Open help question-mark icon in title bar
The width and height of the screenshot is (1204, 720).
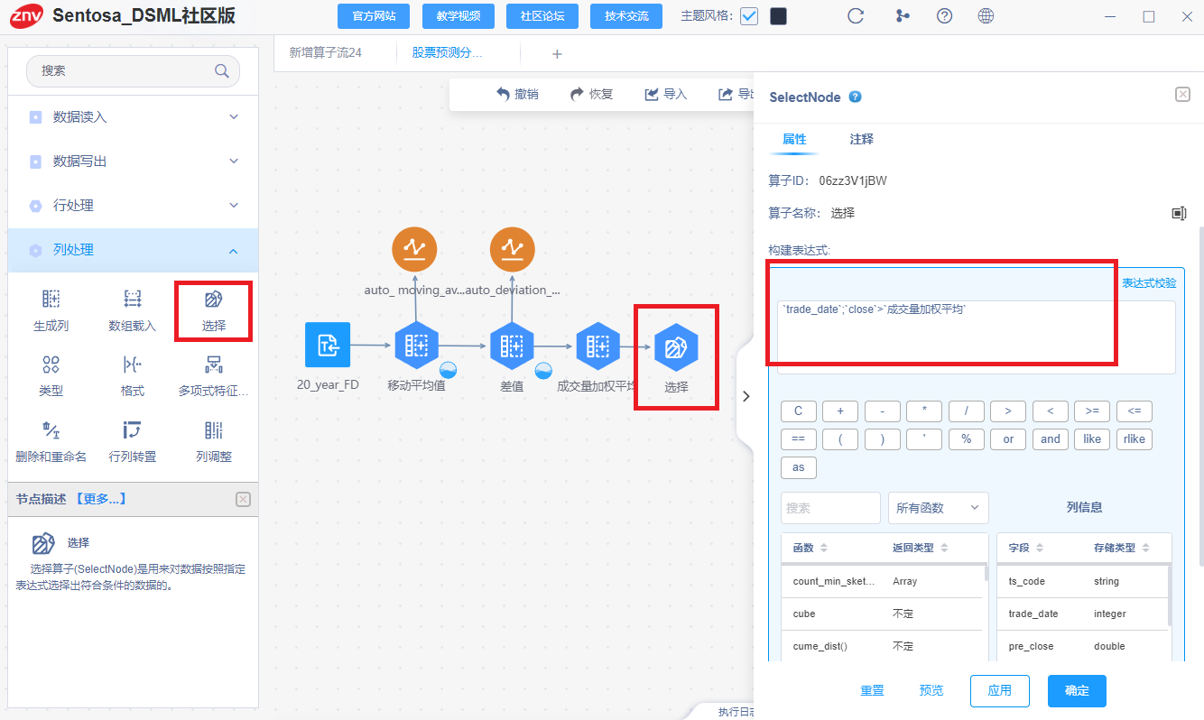945,16
